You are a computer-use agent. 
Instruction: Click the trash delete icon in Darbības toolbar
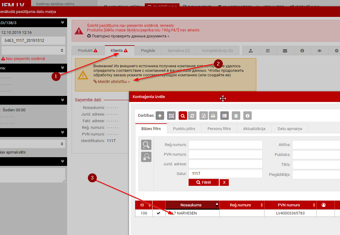pyautogui.click(x=236, y=116)
